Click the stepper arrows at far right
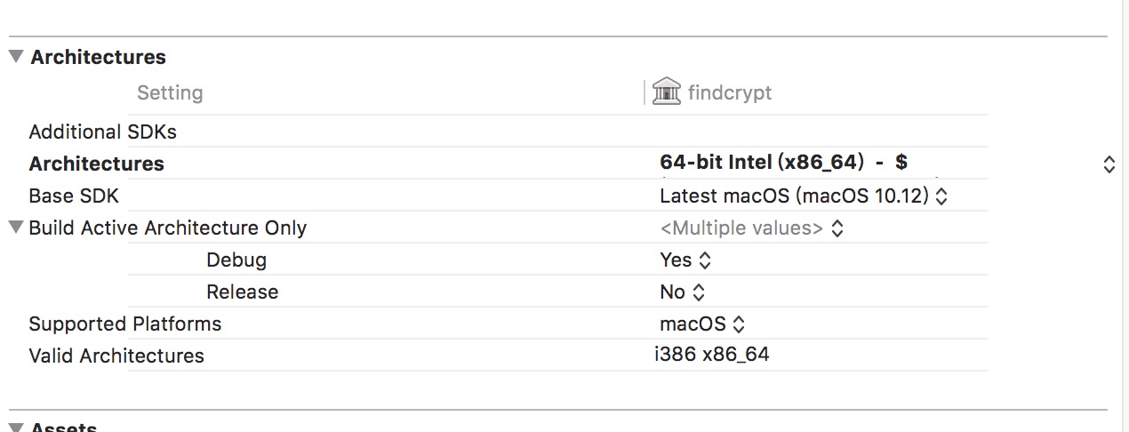Screen dimensions: 1129x432 1109,164
